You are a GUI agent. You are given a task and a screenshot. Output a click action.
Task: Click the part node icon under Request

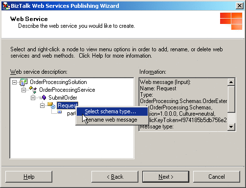point(59,112)
